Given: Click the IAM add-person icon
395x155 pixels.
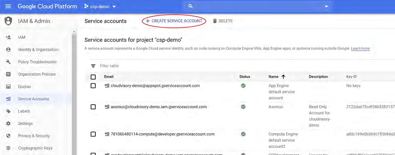Looking at the screenshot, I should 8,37.
